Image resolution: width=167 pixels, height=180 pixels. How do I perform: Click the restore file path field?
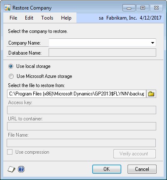[x=76, y=94]
